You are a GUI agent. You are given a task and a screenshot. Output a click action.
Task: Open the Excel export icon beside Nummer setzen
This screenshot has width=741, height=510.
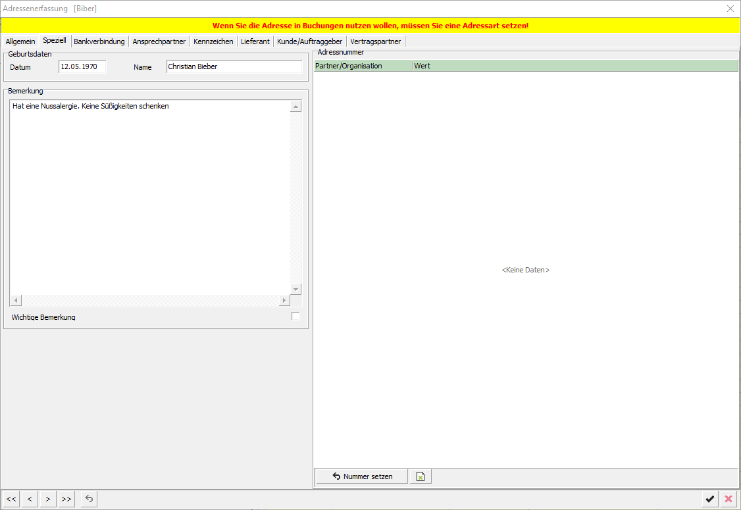click(x=420, y=476)
